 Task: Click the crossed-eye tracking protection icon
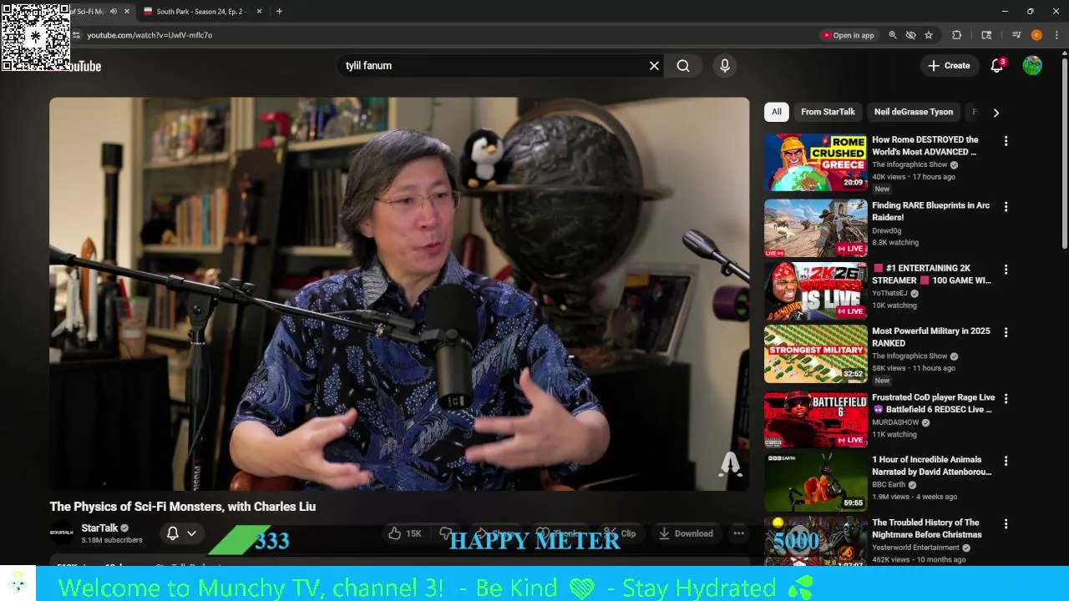click(x=910, y=35)
